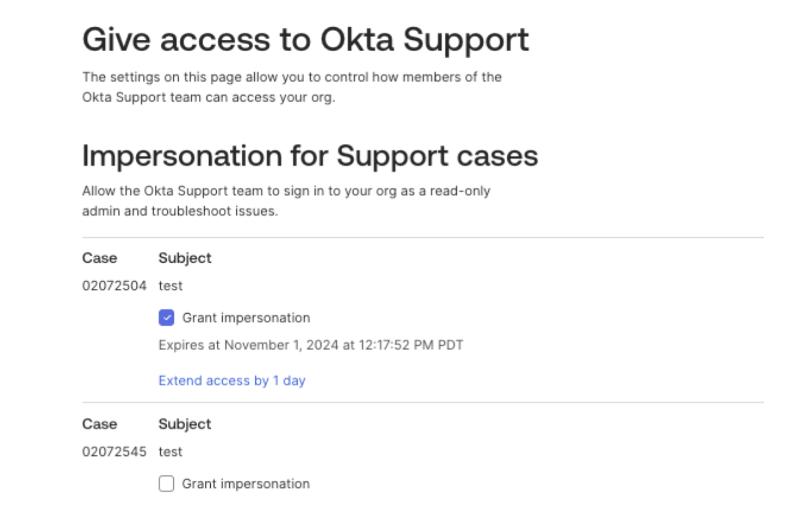Screen dimensions: 799x523
Task: Click the Case column header of the first entry
Action: click(x=100, y=258)
